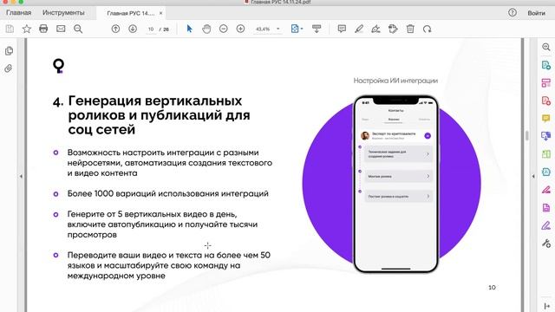
Task: Switch to the Инструменты tab
Action: click(x=63, y=13)
